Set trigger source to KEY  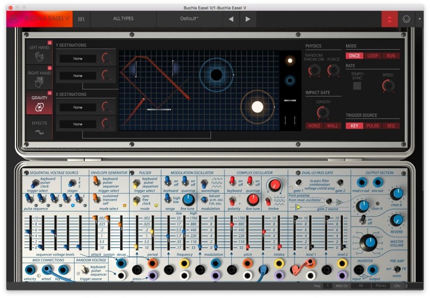(355, 126)
